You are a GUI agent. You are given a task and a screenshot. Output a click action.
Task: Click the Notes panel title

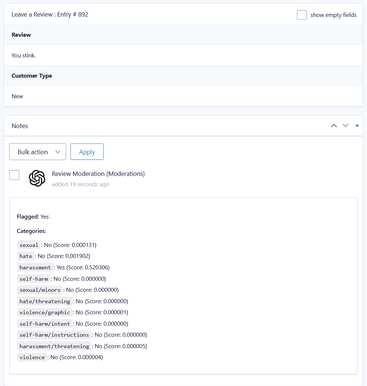20,126
